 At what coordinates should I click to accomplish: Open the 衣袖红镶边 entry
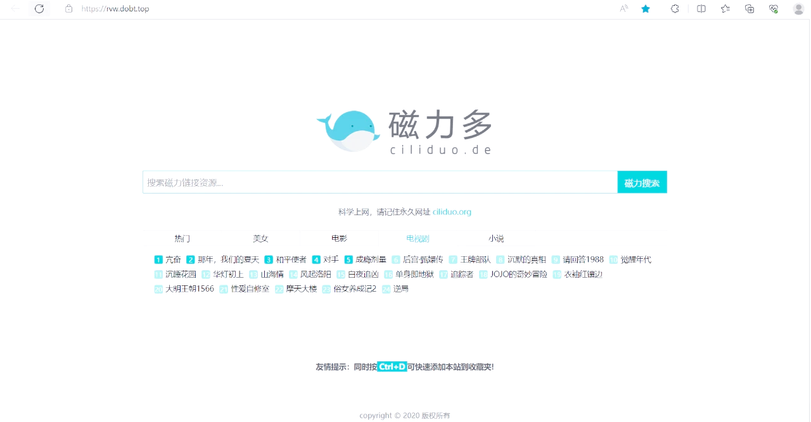[583, 275]
